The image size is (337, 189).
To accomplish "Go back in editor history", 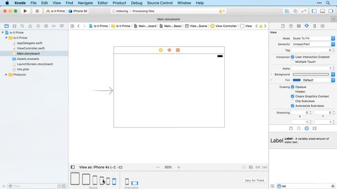I will (78, 26).
